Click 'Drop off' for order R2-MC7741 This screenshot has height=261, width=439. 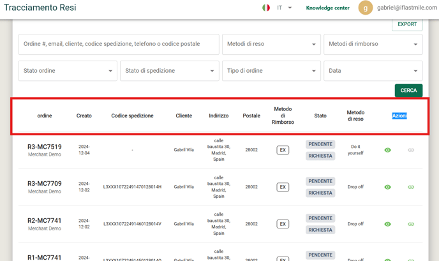click(355, 224)
